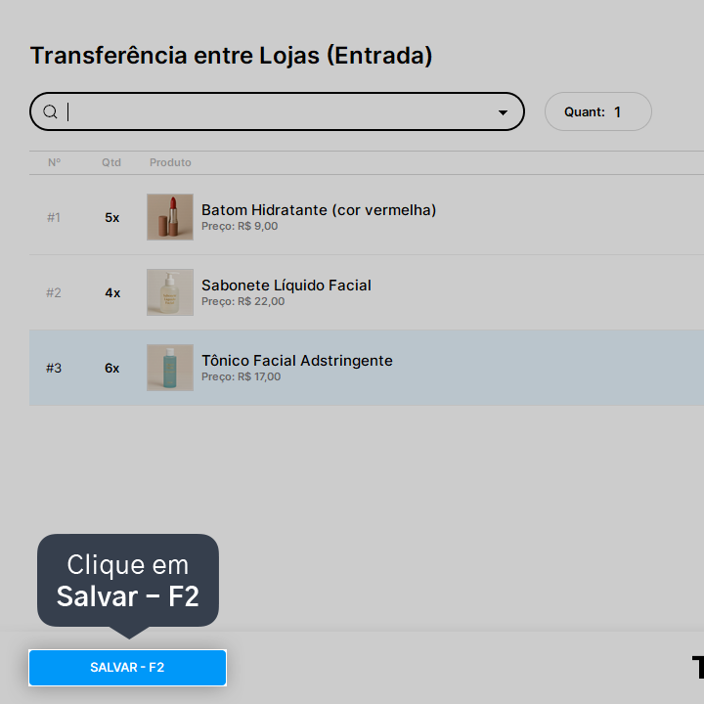The image size is (704, 704).
Task: Select the Tônico Facial Adstringente thumbnail
Action: (x=170, y=368)
